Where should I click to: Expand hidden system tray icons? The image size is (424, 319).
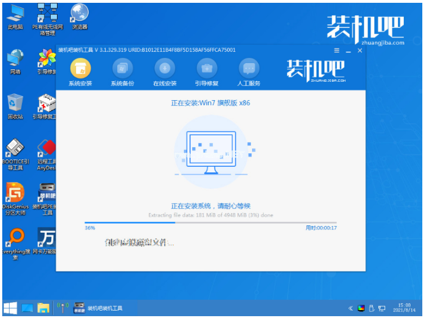click(x=350, y=308)
